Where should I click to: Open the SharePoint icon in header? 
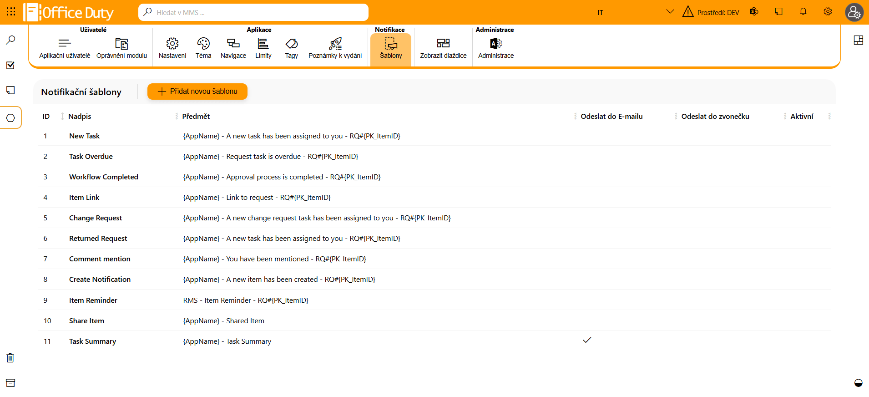point(754,12)
